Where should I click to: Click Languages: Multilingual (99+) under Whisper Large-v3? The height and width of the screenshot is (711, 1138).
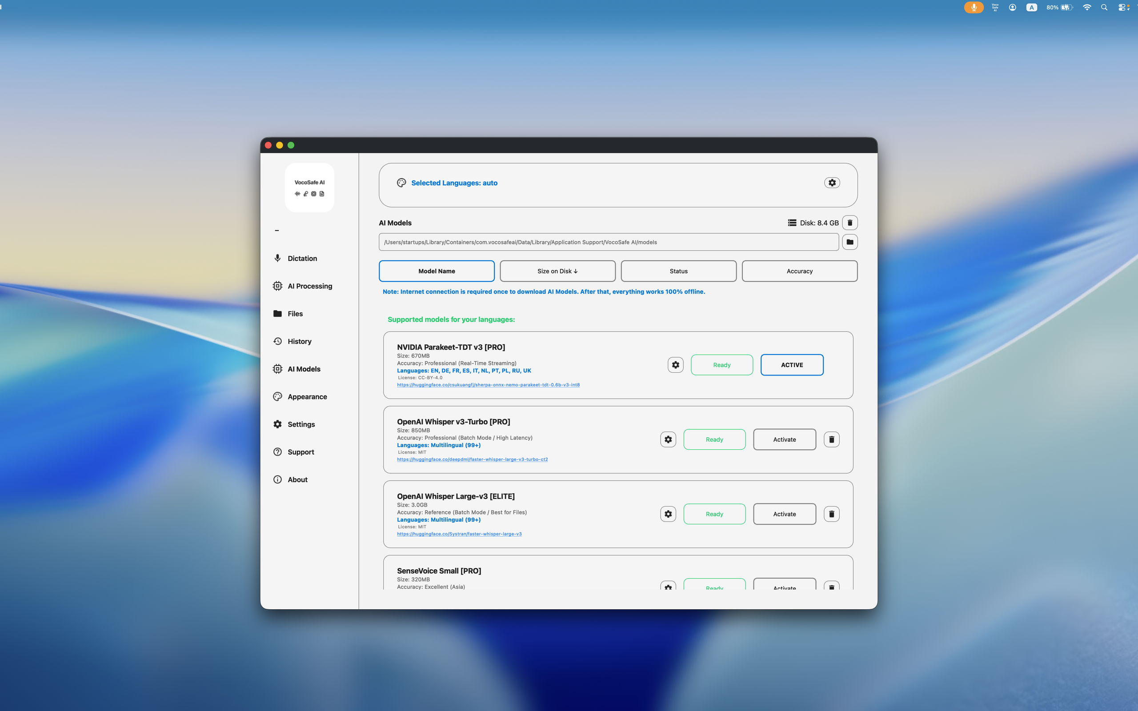pyautogui.click(x=438, y=519)
